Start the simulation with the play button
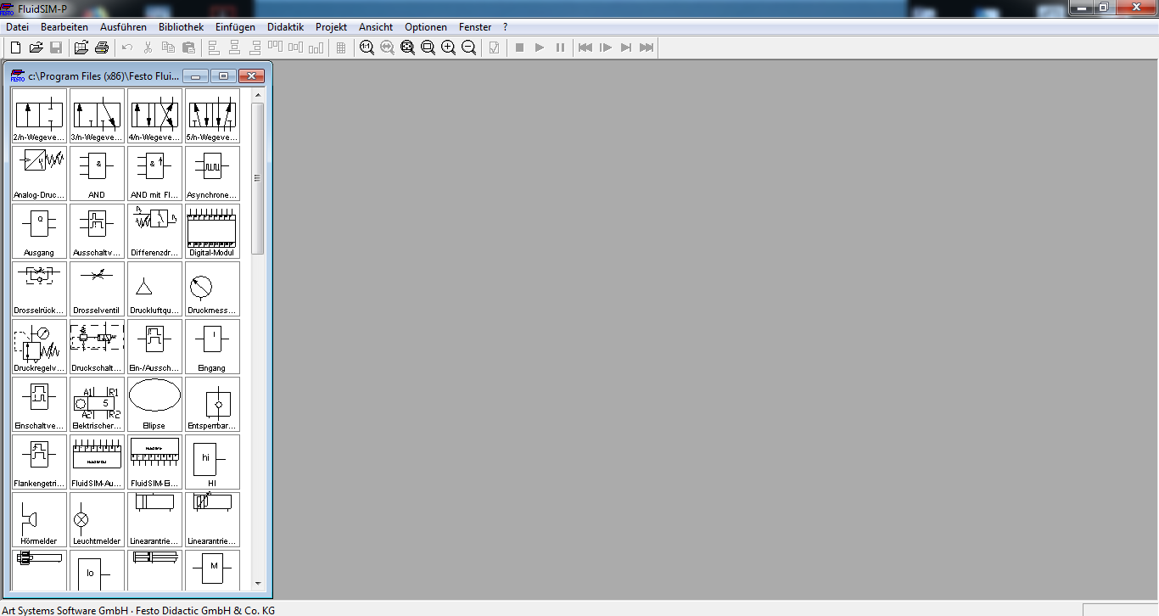1159x616 pixels. tap(540, 48)
